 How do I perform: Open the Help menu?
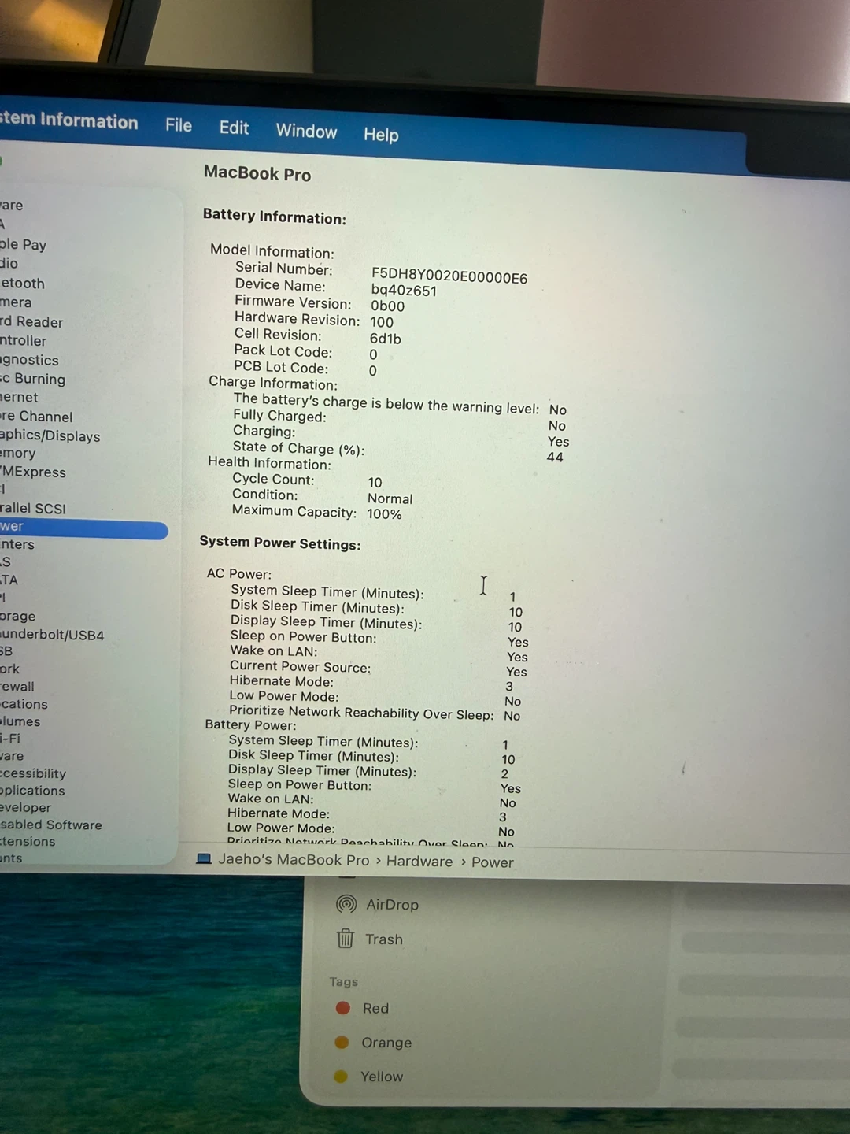pyautogui.click(x=381, y=135)
